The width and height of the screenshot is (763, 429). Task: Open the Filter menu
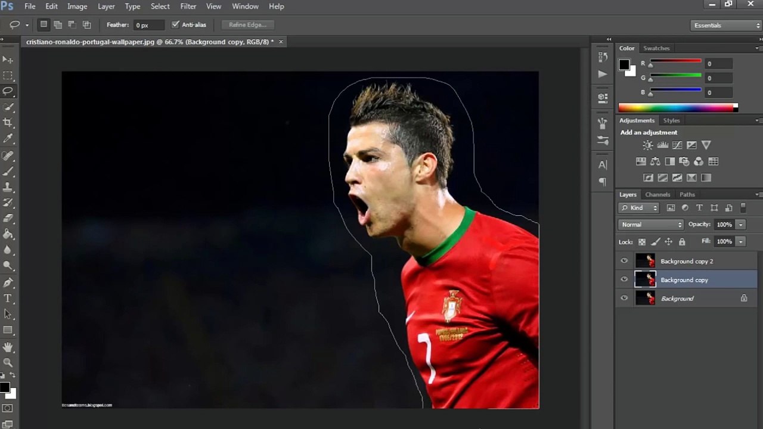tap(188, 6)
